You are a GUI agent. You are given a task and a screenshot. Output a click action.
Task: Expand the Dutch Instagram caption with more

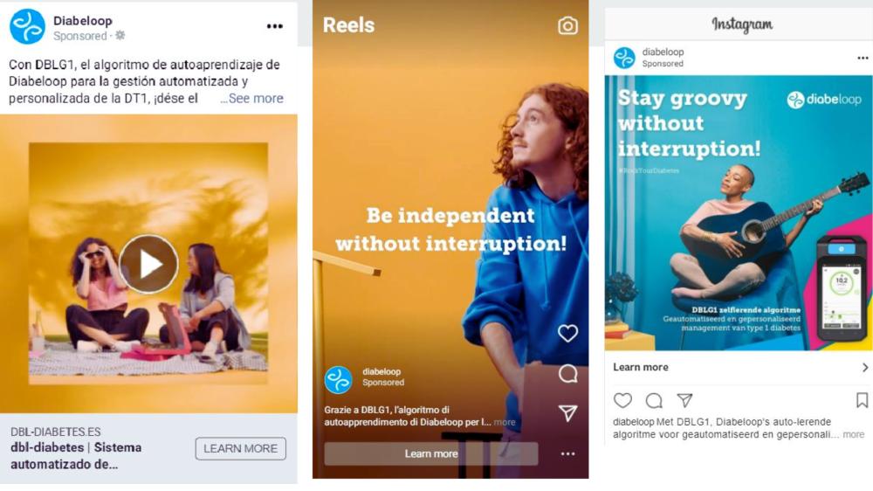[x=854, y=434]
